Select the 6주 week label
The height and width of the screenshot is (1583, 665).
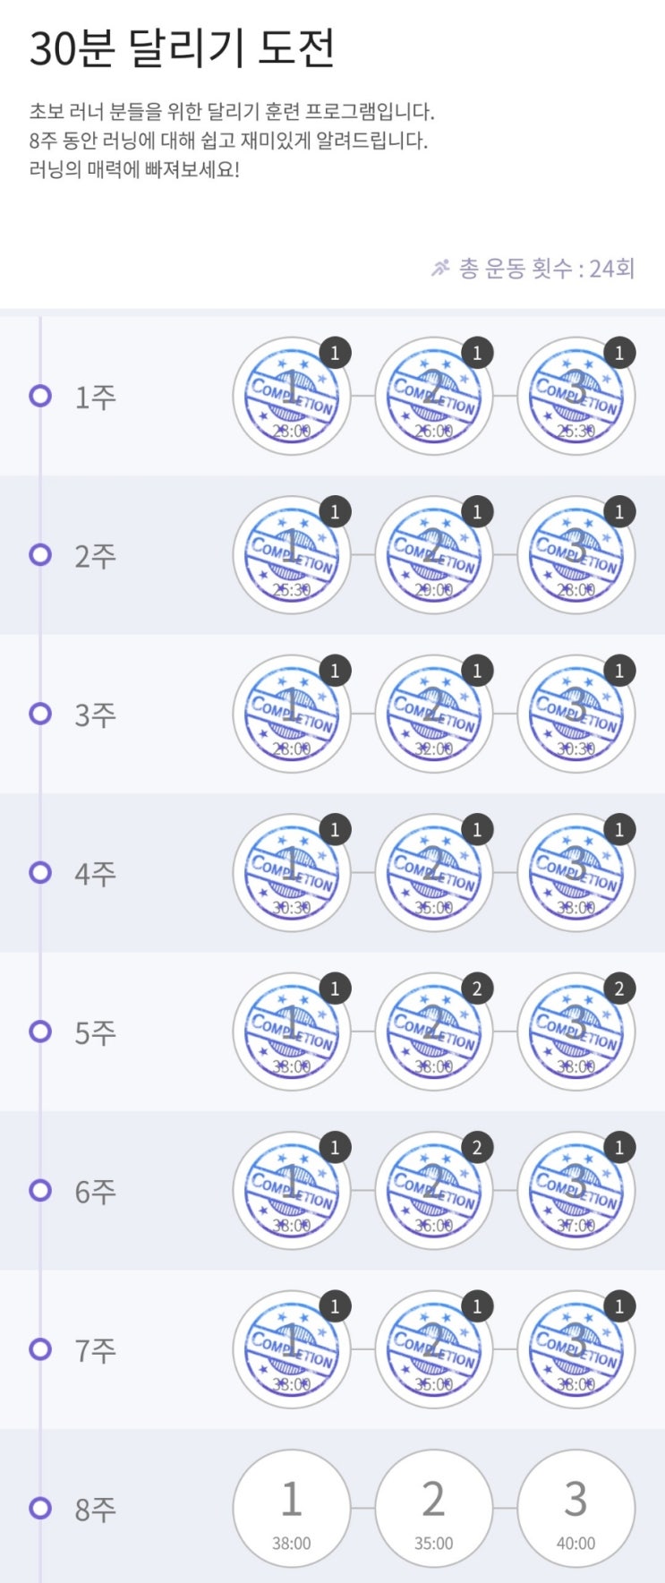[x=95, y=1191]
